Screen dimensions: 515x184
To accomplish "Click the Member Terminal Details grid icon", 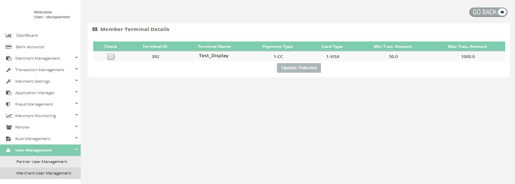I will click(95, 29).
